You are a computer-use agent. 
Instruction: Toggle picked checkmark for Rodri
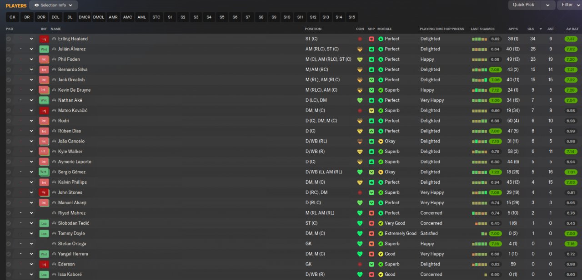tap(9, 121)
